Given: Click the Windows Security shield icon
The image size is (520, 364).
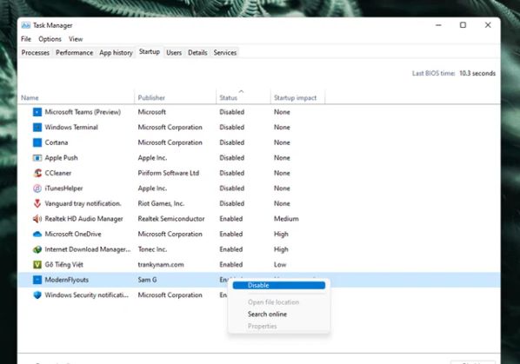Looking at the screenshot, I should point(37,295).
